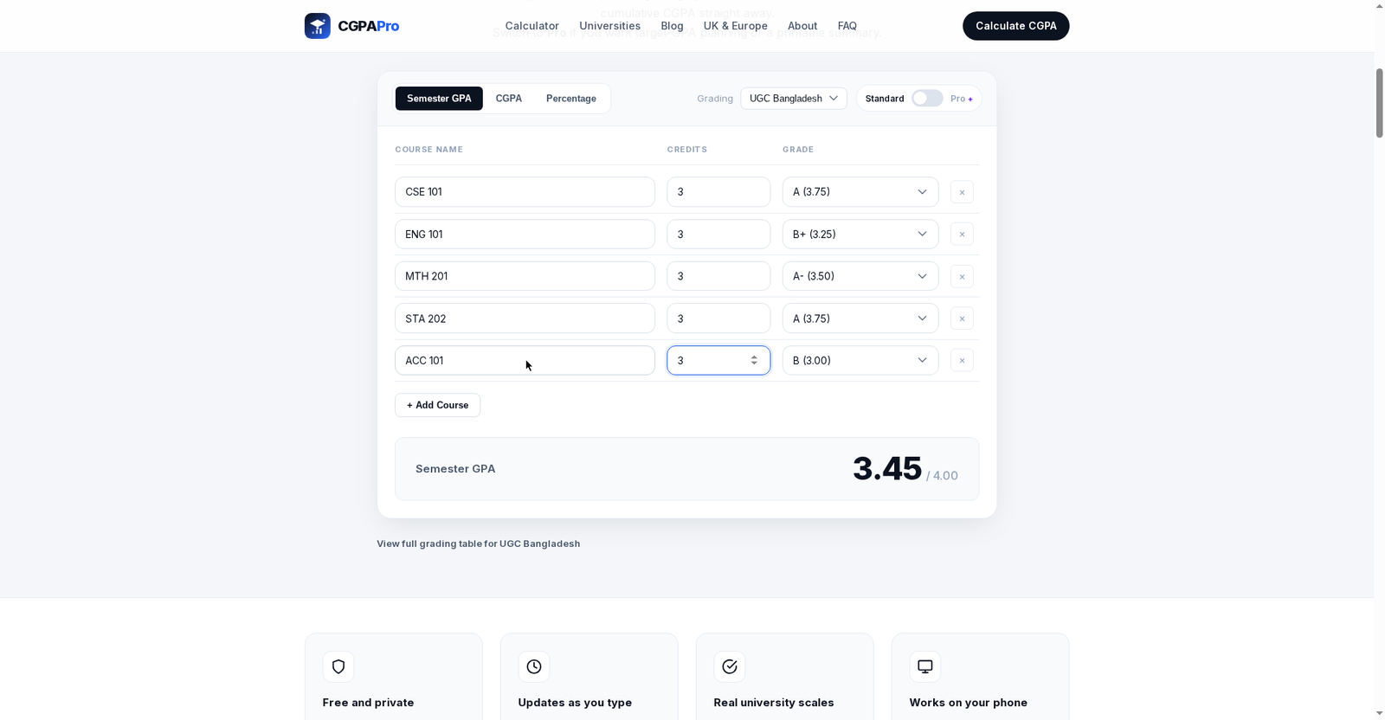The height and width of the screenshot is (720, 1385).
Task: Switch to the Semester GPA tab
Action: point(439,99)
